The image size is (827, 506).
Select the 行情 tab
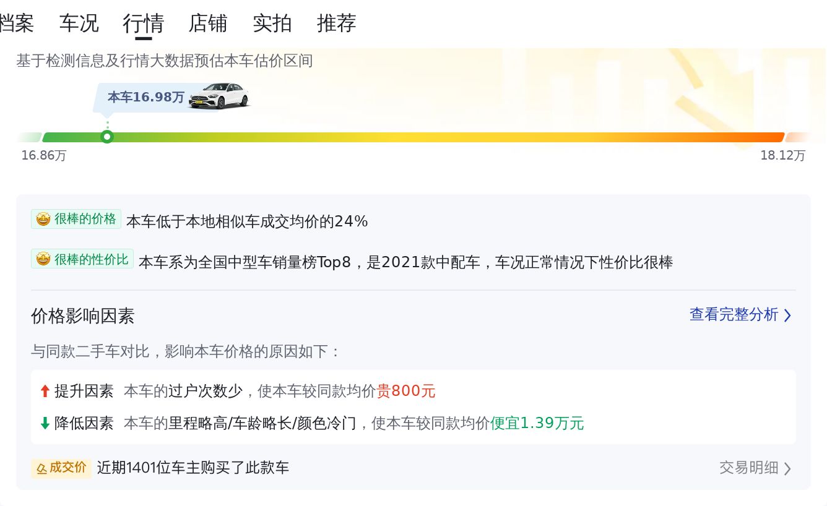pyautogui.click(x=143, y=24)
